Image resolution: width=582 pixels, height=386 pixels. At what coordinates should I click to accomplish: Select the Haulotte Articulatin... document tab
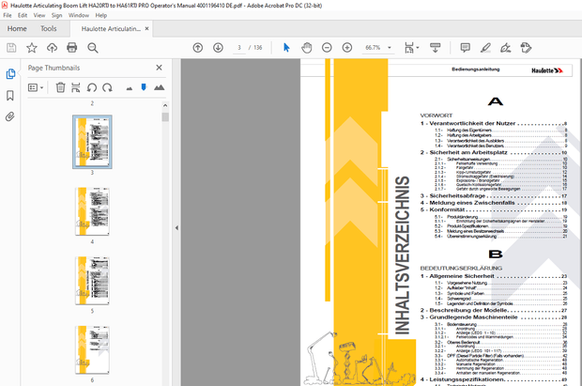(111, 28)
